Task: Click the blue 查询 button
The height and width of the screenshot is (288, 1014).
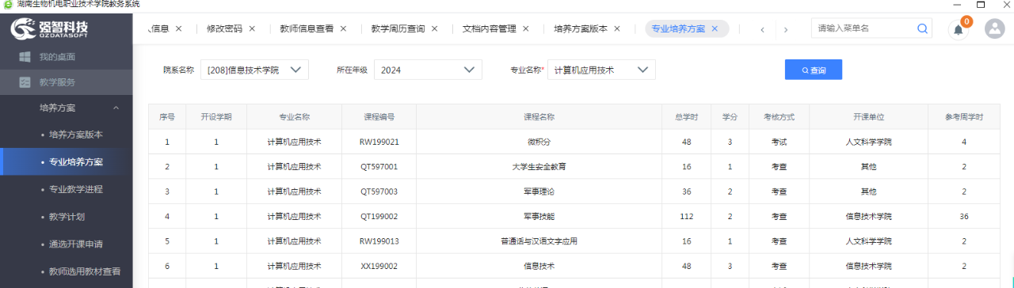Action: (814, 70)
